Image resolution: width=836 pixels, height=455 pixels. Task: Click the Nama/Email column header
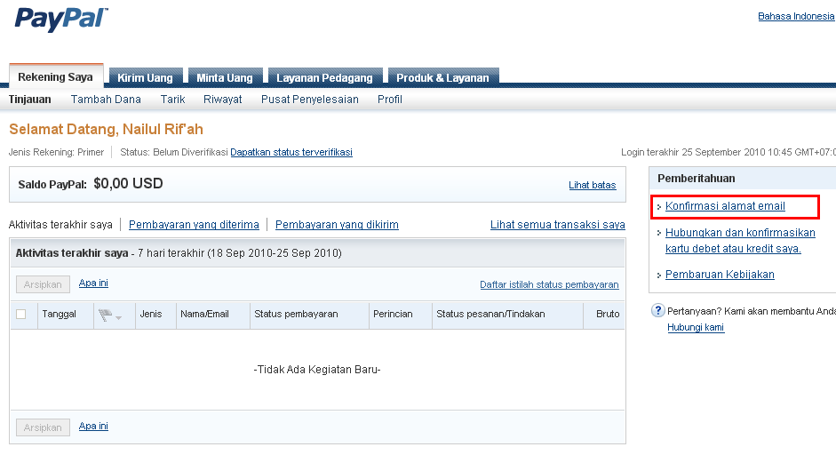pos(204,315)
